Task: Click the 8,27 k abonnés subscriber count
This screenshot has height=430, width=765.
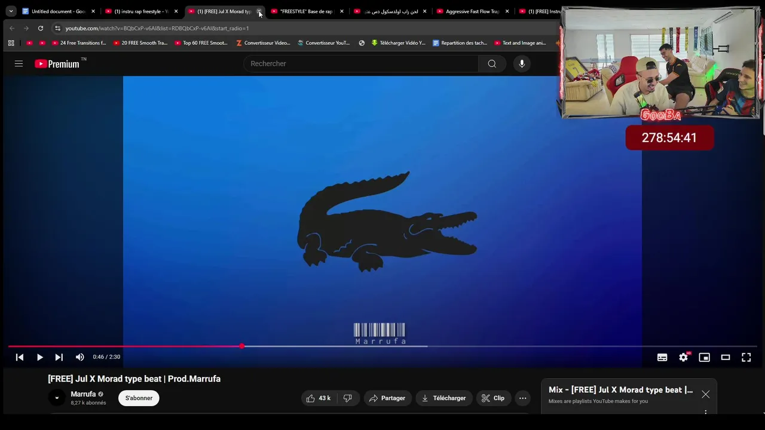Action: 88,403
